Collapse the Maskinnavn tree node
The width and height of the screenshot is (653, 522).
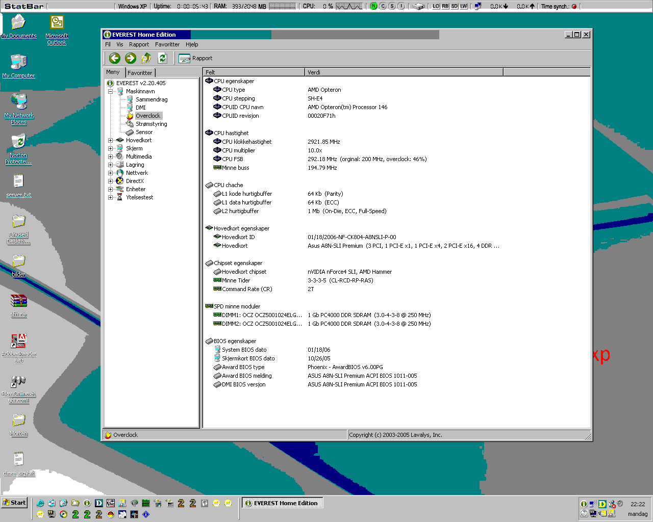tap(110, 91)
